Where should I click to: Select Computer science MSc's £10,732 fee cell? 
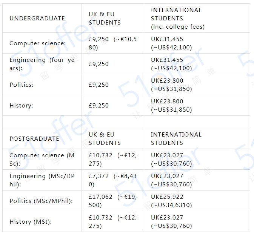(x=112, y=159)
